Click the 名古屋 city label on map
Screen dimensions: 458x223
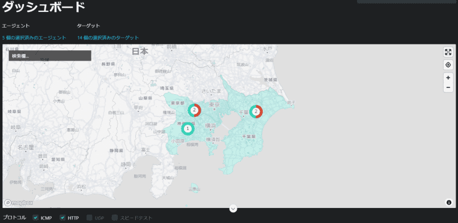tap(26, 147)
